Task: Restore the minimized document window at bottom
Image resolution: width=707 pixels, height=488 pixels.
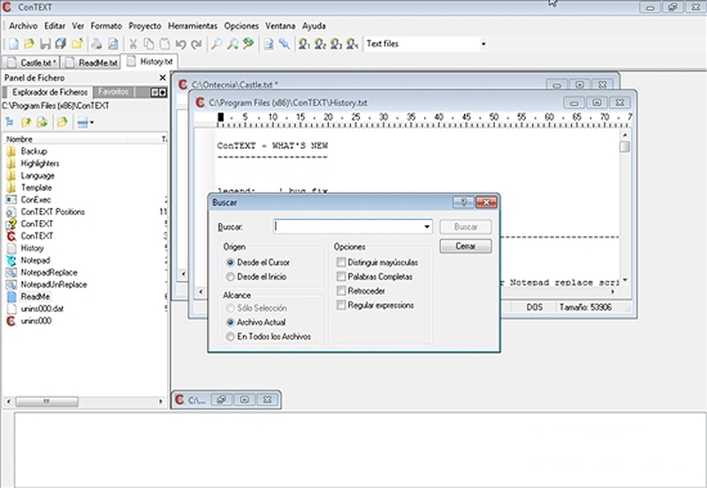Action: [222, 400]
